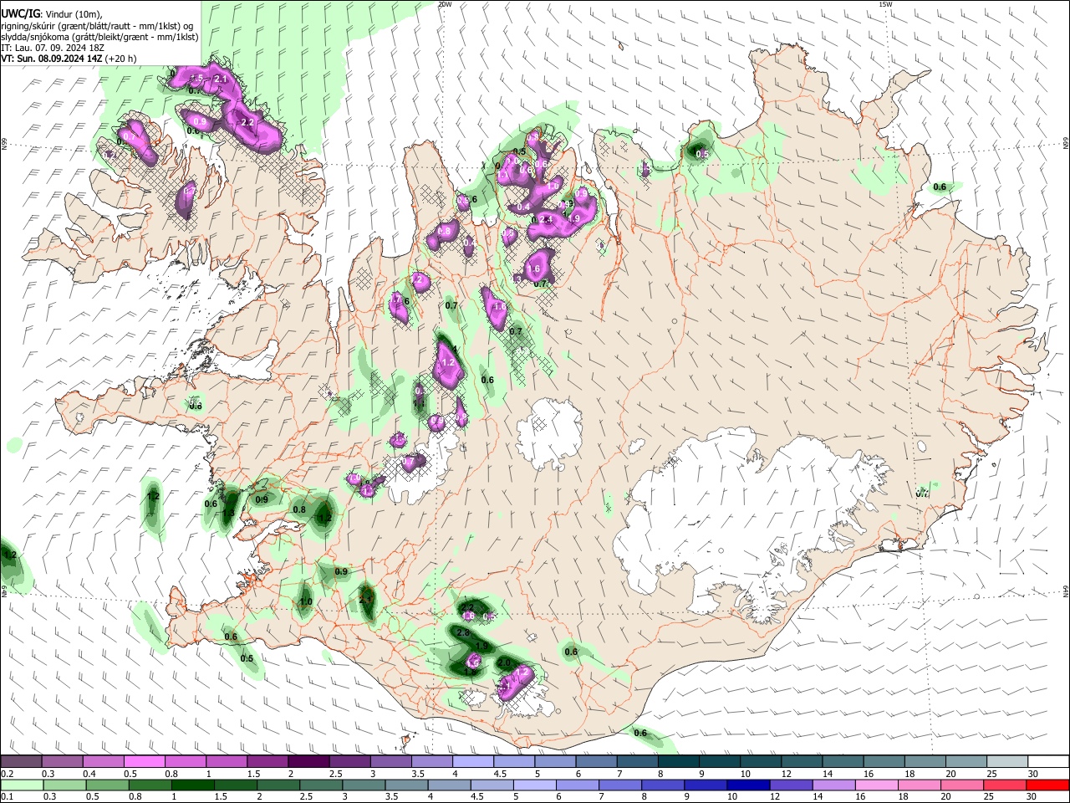Click the '30' label under the rain legend row

point(1032,796)
